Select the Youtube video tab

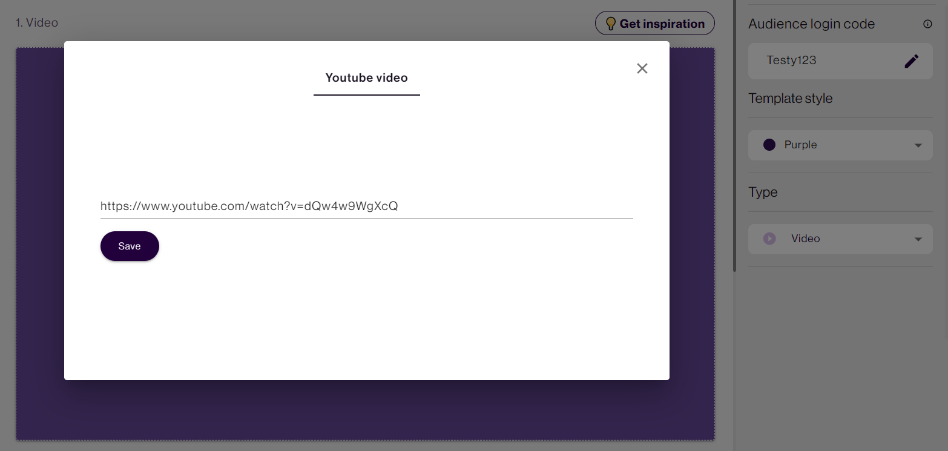(366, 78)
